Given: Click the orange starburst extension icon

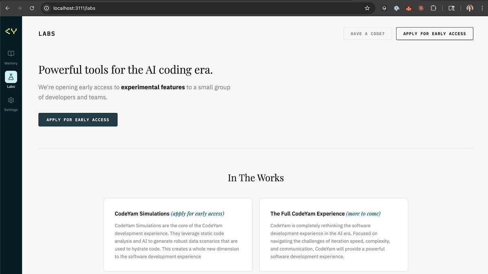Looking at the screenshot, I should point(421,8).
